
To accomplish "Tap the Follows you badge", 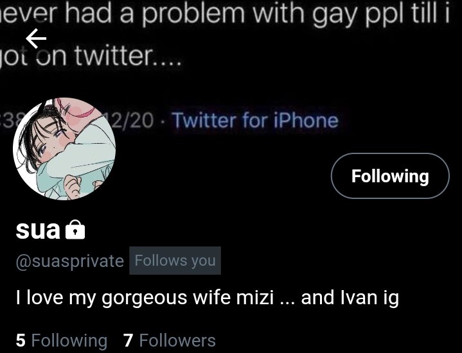I will 175,261.
